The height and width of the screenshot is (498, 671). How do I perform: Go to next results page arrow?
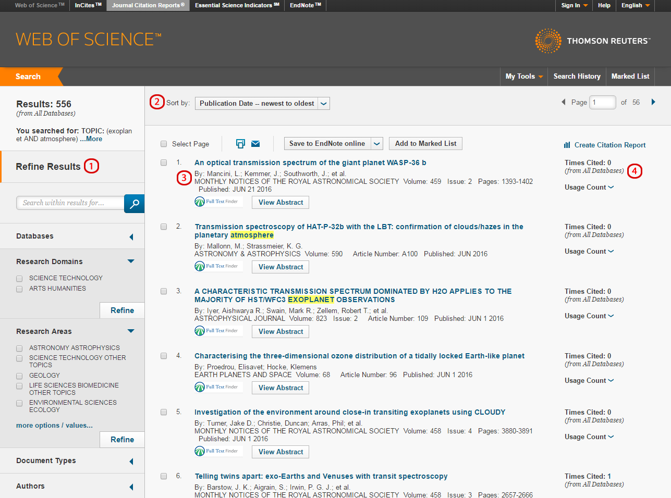pyautogui.click(x=653, y=102)
